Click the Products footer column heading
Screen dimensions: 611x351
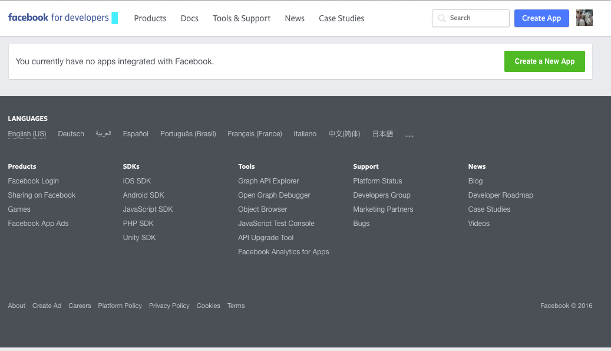coord(22,166)
